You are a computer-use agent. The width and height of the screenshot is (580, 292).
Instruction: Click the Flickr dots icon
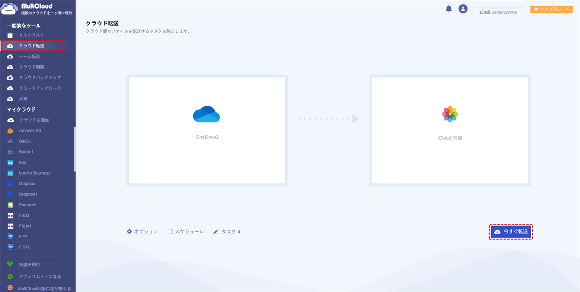(10, 216)
